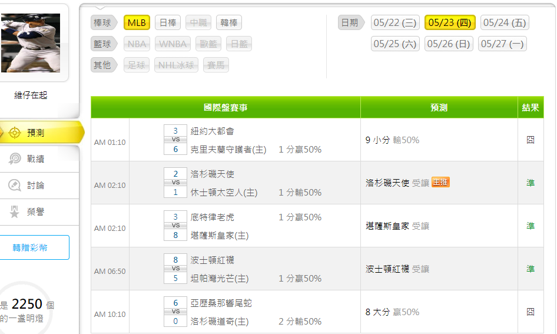
Task: Select the 賽馬 filter
Action: [216, 65]
